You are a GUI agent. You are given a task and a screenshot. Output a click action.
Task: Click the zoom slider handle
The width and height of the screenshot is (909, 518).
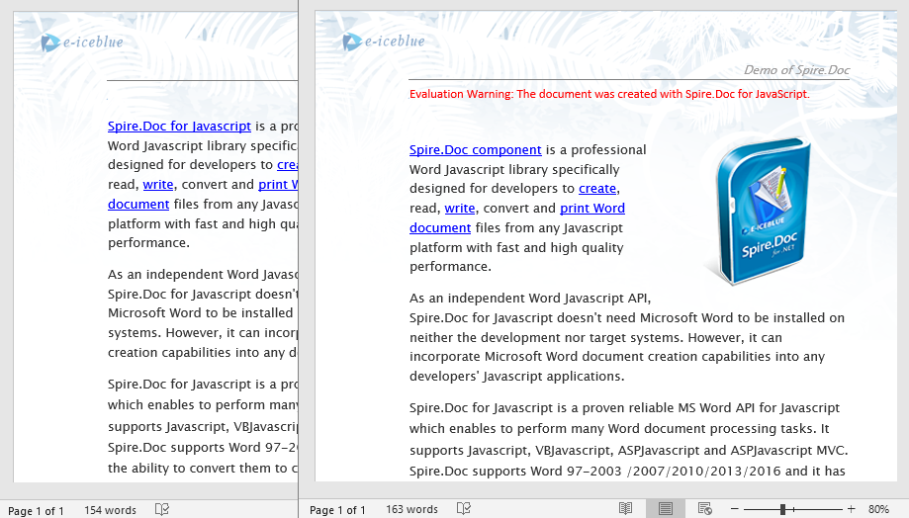(x=782, y=509)
